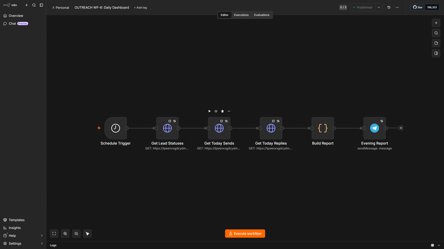Click the Build Report output connector dot
This screenshot has width=444, height=249.
pyautogui.click(x=334, y=128)
